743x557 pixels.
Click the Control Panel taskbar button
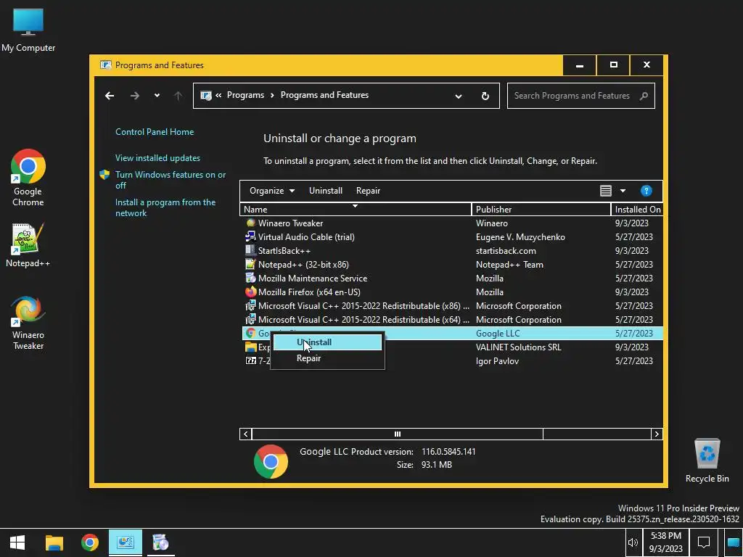coord(125,542)
